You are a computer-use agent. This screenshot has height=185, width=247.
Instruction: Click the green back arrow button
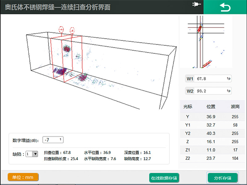225,7
